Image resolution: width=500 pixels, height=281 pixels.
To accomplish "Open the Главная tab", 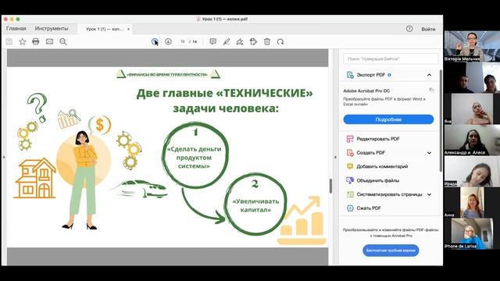I will click(x=16, y=28).
